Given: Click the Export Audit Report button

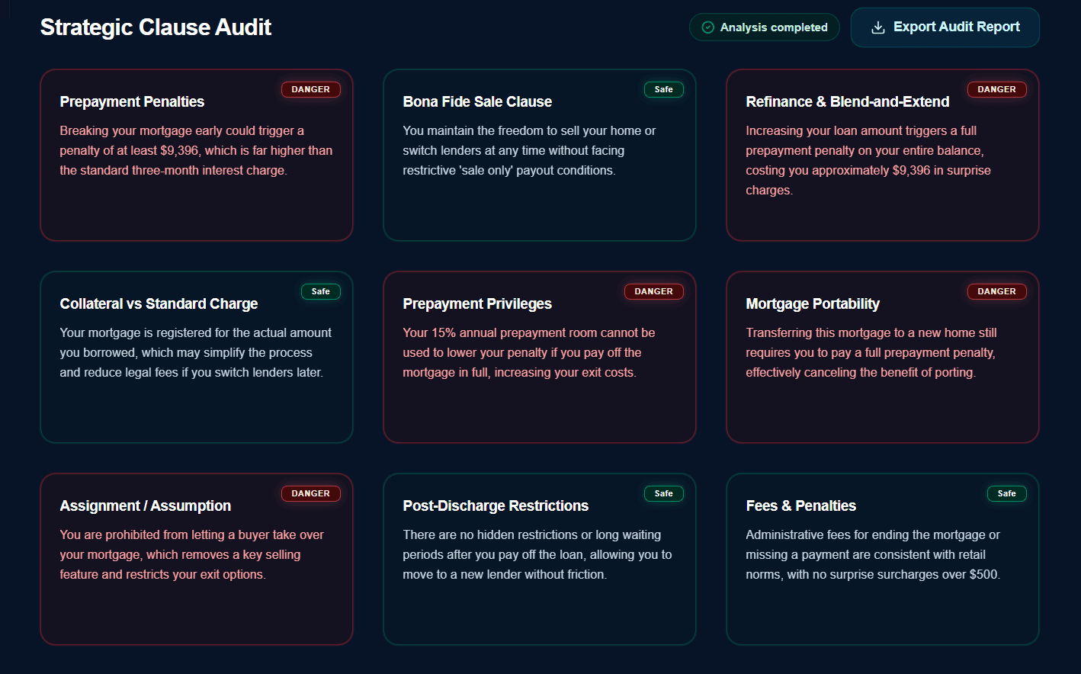Looking at the screenshot, I should click(945, 27).
